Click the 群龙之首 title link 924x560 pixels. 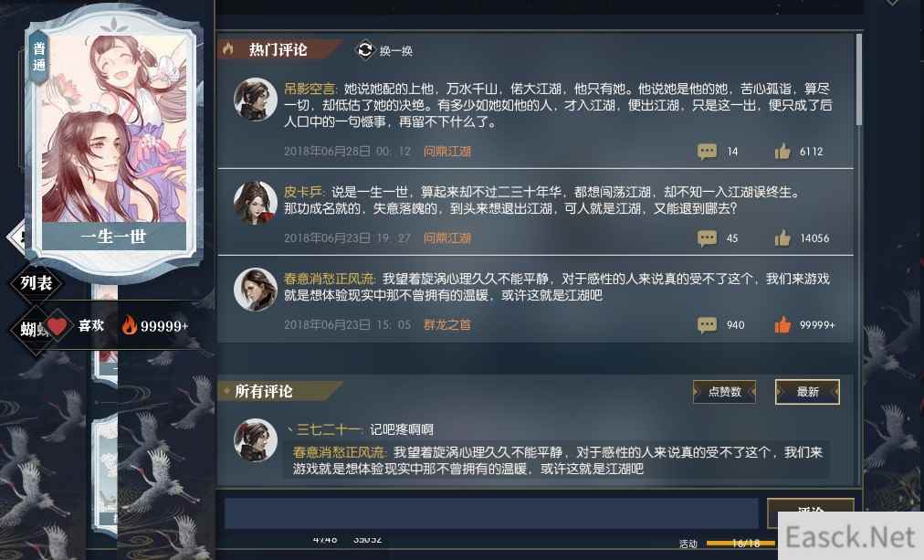click(x=447, y=325)
